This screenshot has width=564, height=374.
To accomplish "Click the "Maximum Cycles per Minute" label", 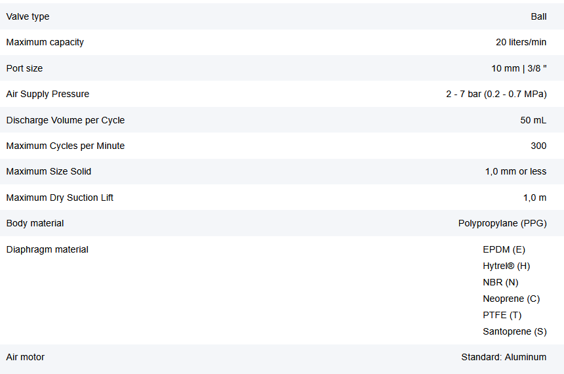I will pyautogui.click(x=66, y=146).
